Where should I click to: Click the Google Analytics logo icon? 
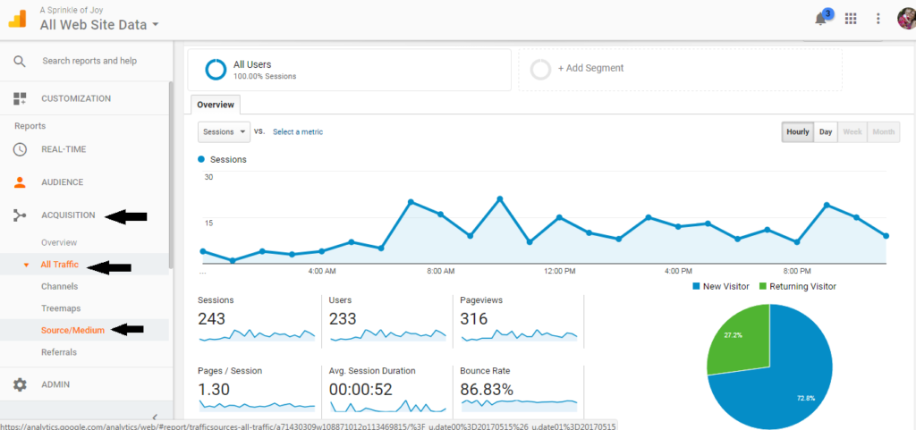(18, 18)
